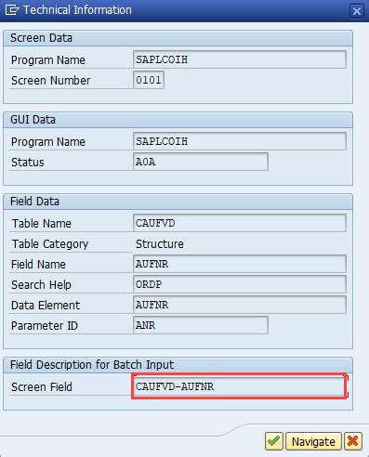The image size is (369, 457).
Task: Click the Table Name label
Action: [42, 224]
